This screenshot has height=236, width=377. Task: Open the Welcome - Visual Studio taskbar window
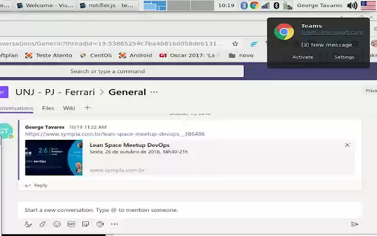tap(45, 5)
